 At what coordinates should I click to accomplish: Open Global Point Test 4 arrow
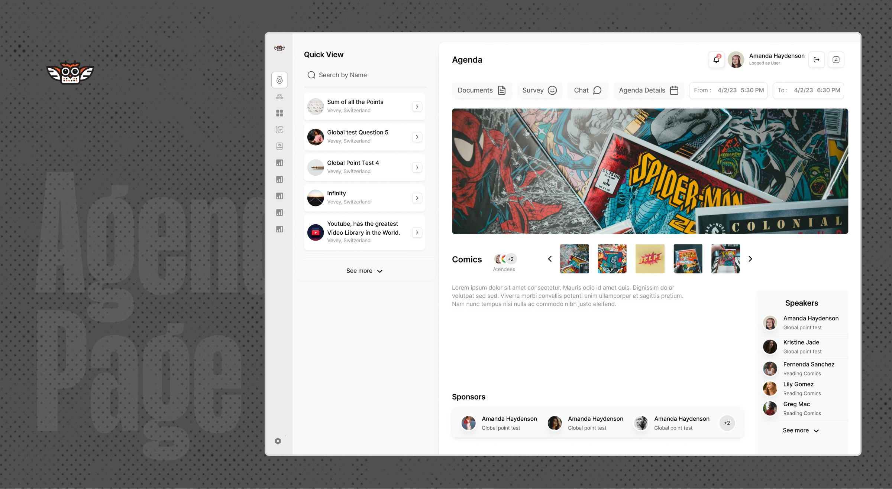pyautogui.click(x=417, y=167)
